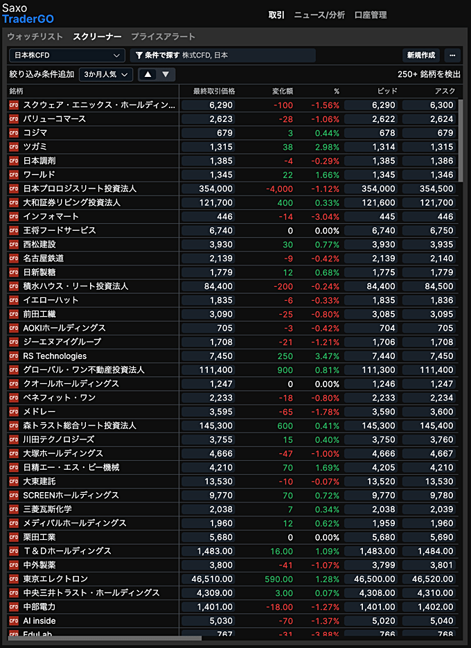Click bid 111,300 for グローバル・ワン不動産

click(x=371, y=370)
